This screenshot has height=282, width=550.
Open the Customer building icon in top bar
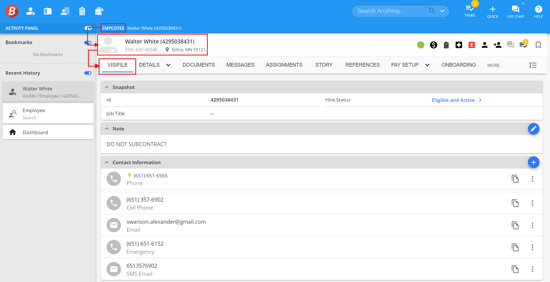coord(48,11)
